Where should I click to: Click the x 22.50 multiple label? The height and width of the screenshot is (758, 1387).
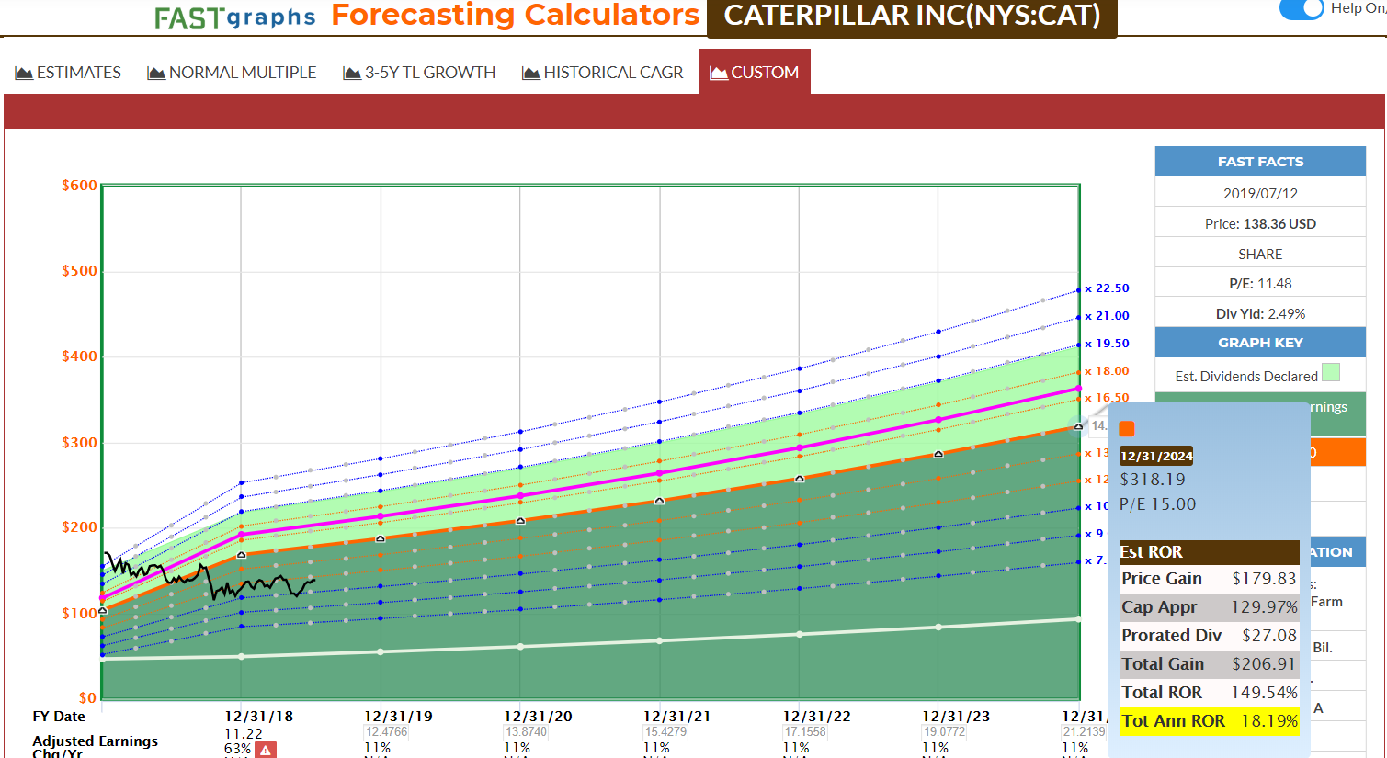pos(1107,288)
